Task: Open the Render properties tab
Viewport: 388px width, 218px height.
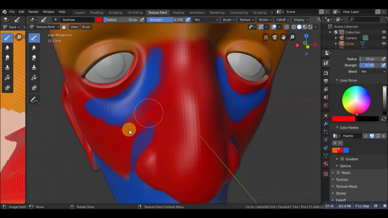Action: coord(326,73)
